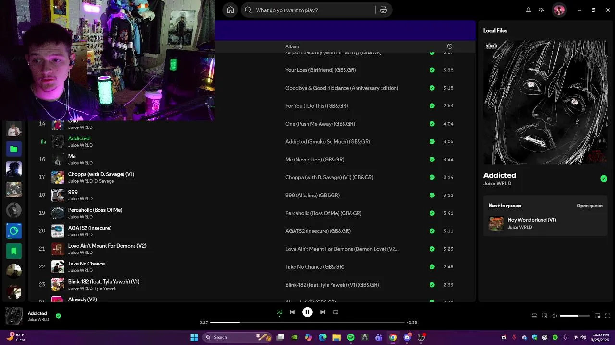Viewport: 615px width, 345px height.
Task: Sort by duration clock icon
Action: 450,46
